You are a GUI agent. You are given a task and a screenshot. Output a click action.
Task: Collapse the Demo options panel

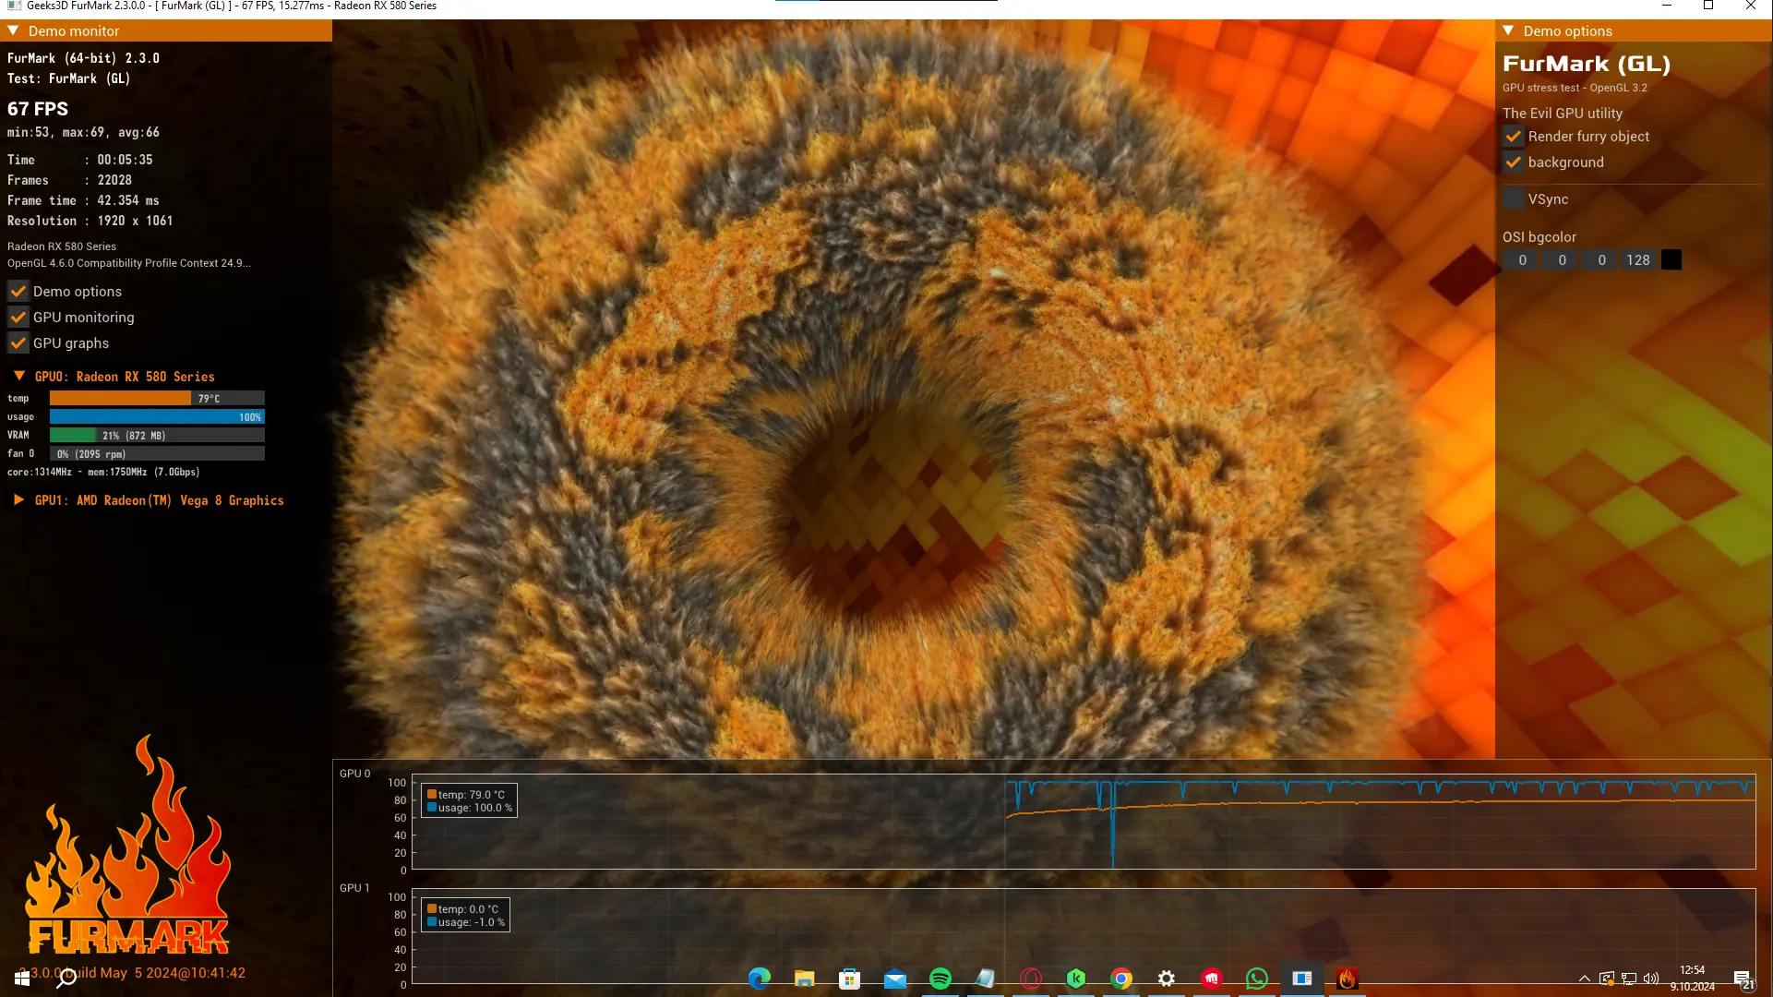click(1509, 30)
